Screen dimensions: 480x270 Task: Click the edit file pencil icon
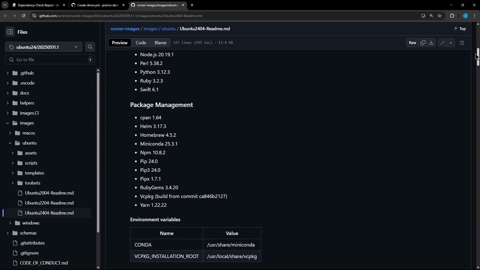click(442, 43)
